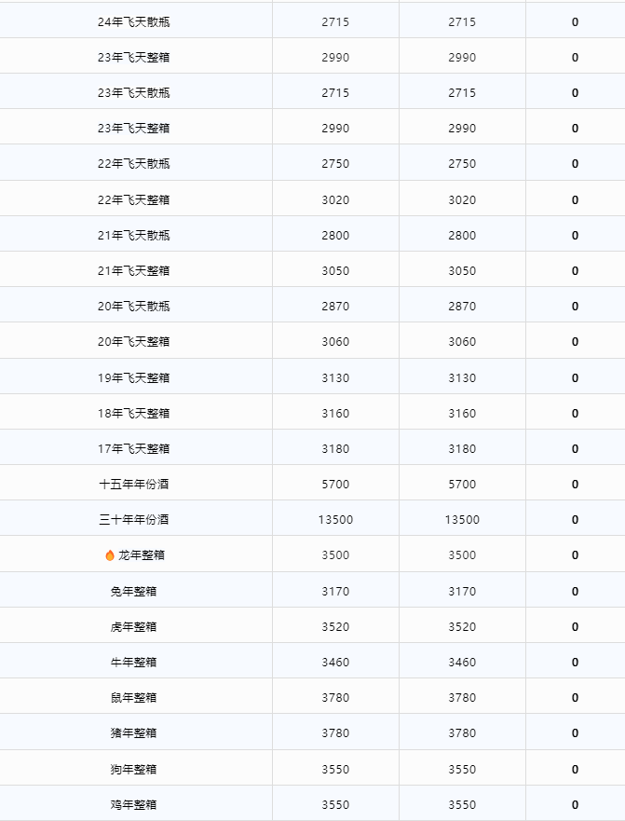The image size is (625, 821).
Task: Select the 0 value in 十五年年份酒 row
Action: (576, 484)
